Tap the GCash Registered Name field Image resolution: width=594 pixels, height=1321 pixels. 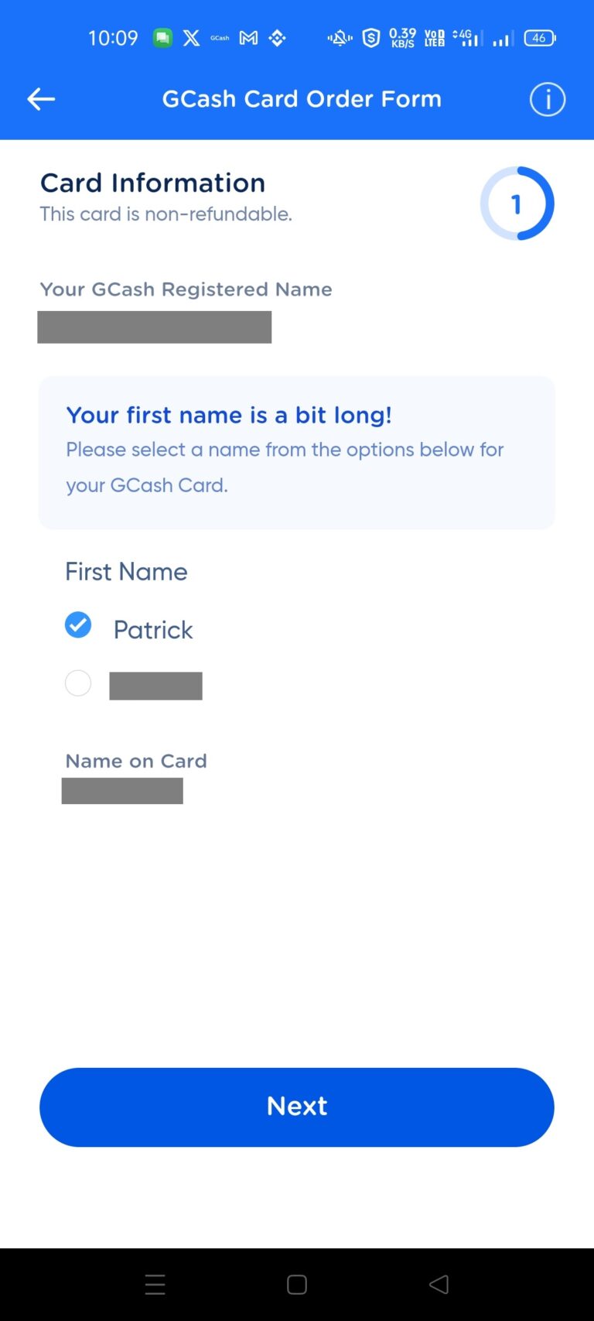pos(155,327)
